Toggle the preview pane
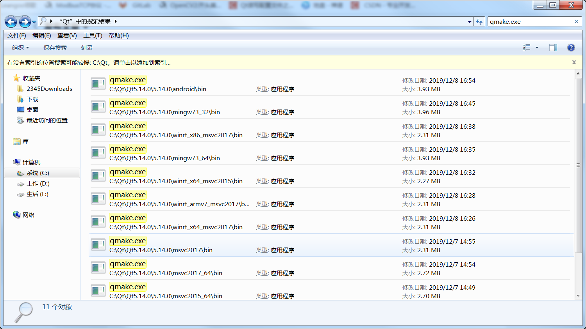The height and width of the screenshot is (329, 586). pyautogui.click(x=553, y=48)
